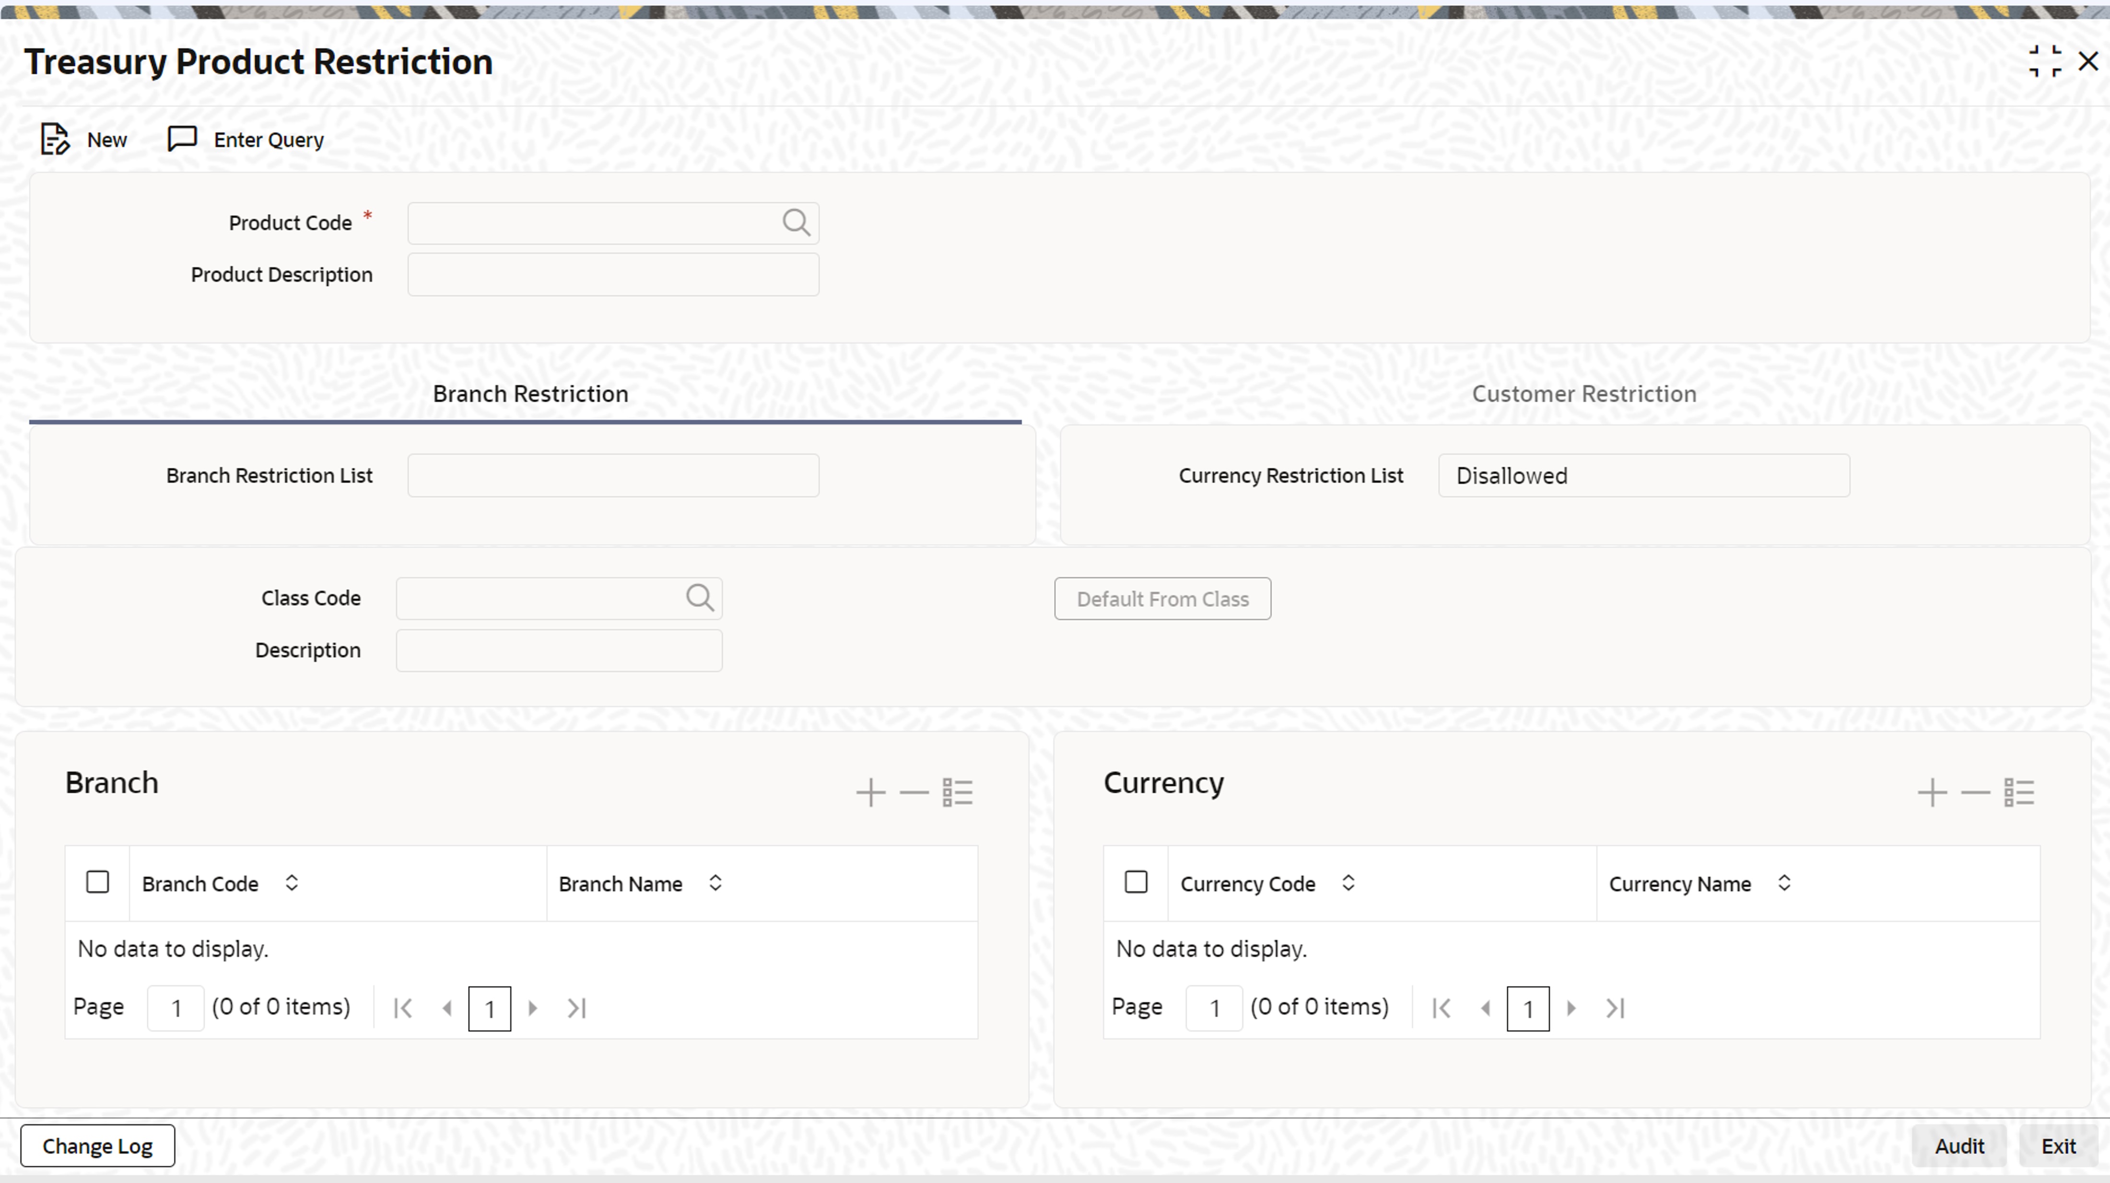Select the Branch Restriction tab
The height and width of the screenshot is (1183, 2110).
(530, 394)
